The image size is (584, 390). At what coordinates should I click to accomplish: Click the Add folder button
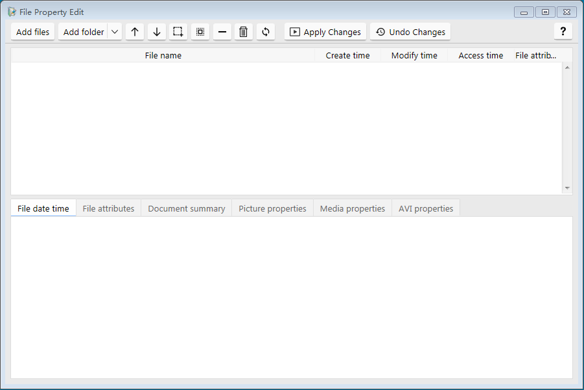click(x=83, y=32)
